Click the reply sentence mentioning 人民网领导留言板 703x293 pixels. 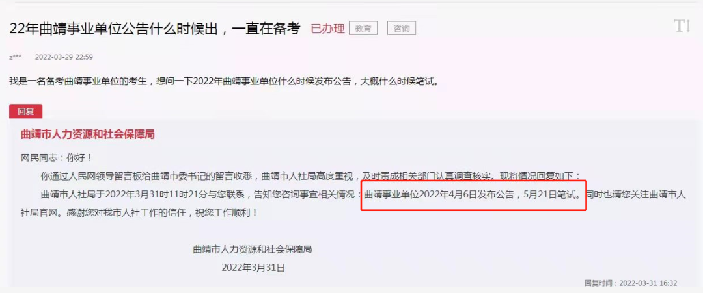(312, 176)
